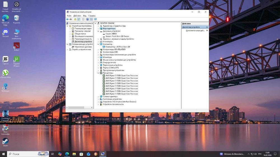Expand the Сетевые адаптеры category
The height and width of the screenshot is (157, 280).
point(98,96)
